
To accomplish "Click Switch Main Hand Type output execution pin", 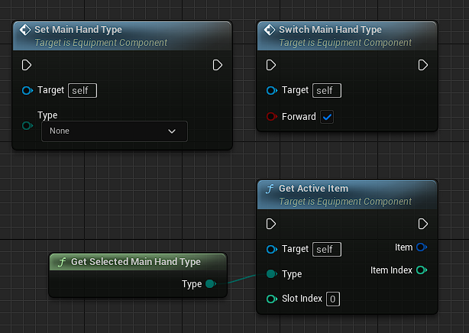I will [x=423, y=65].
